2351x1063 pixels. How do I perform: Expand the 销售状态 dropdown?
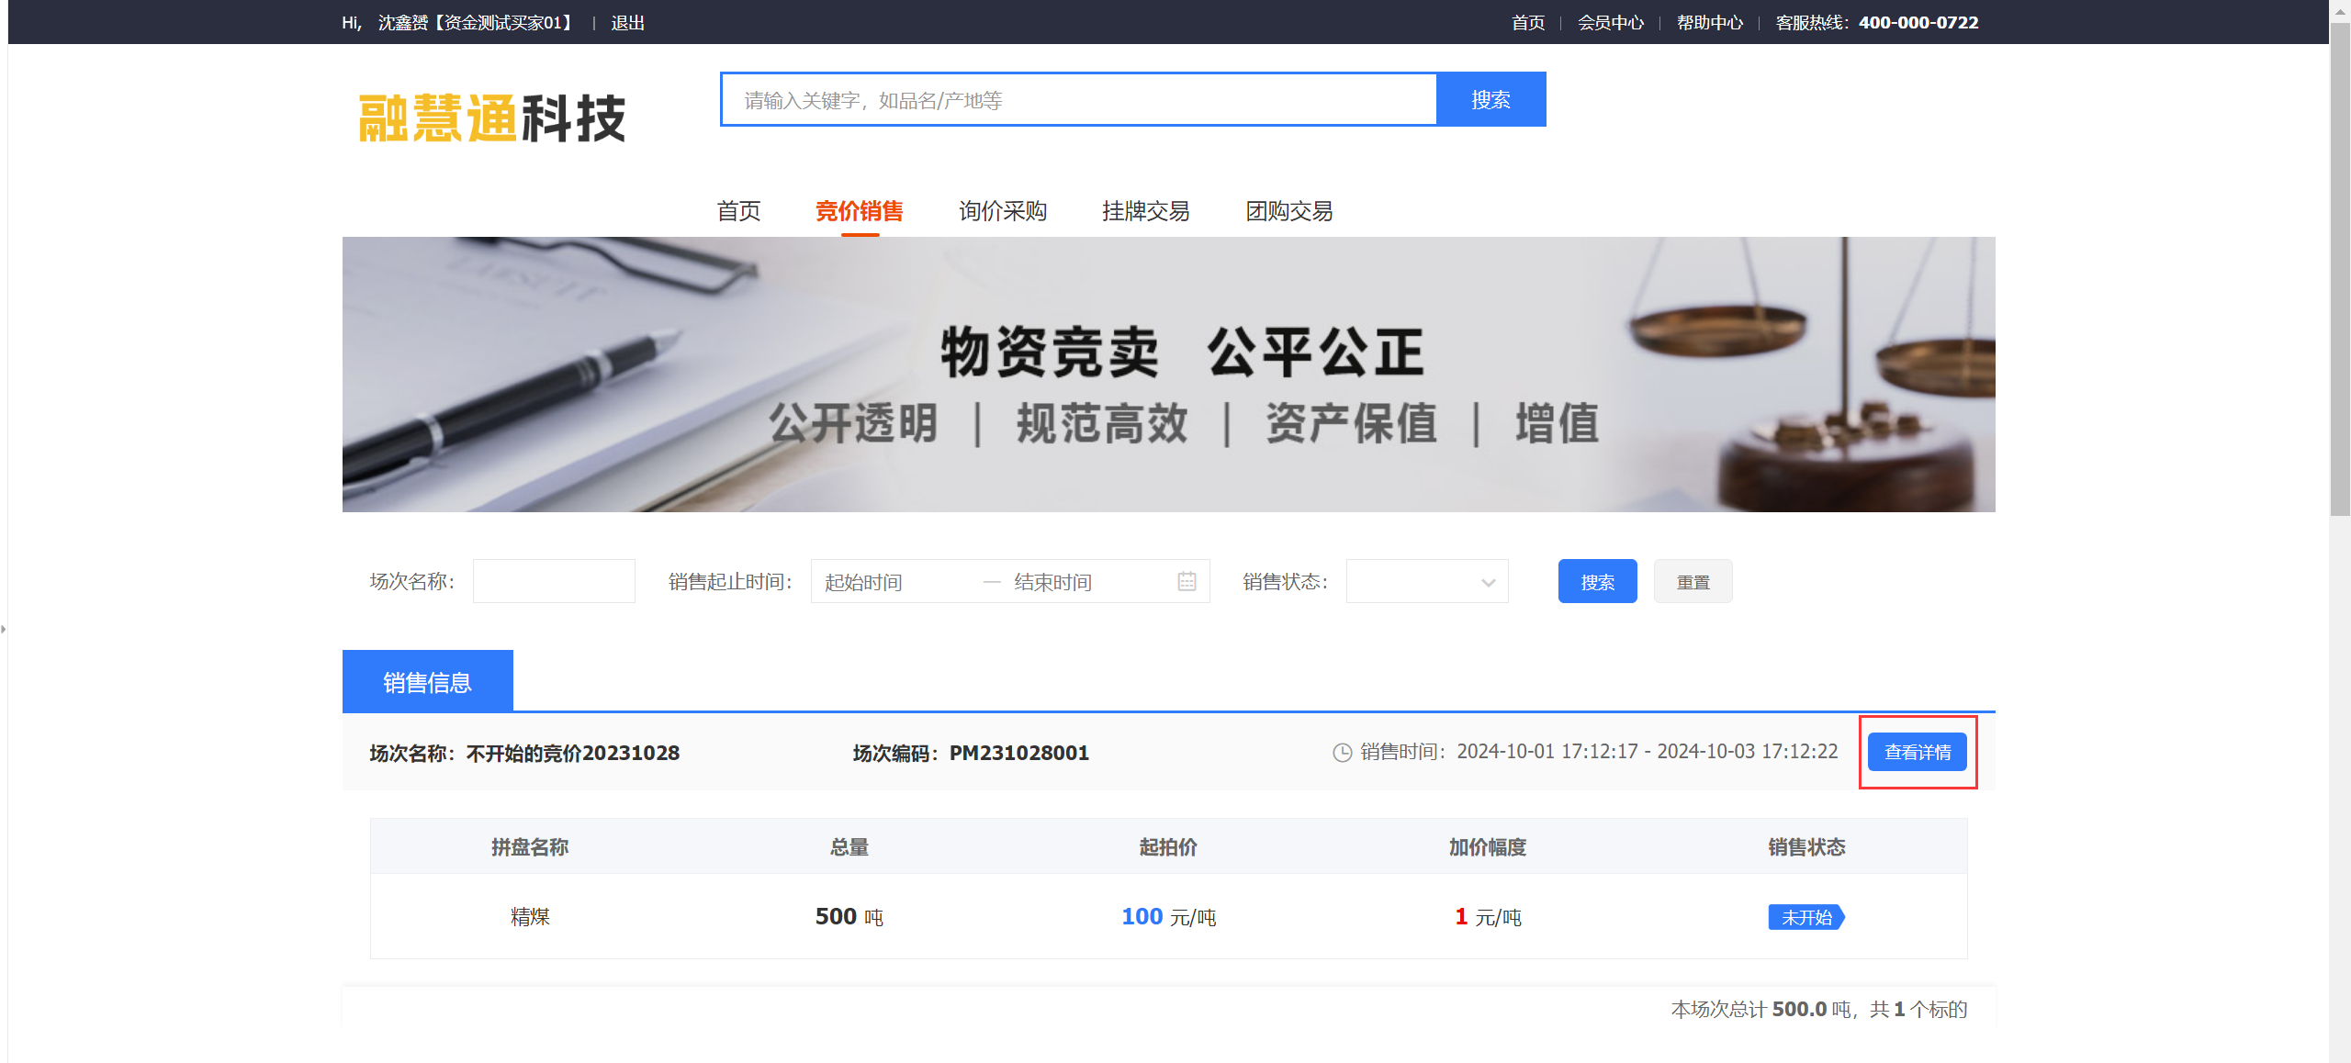point(1426,581)
